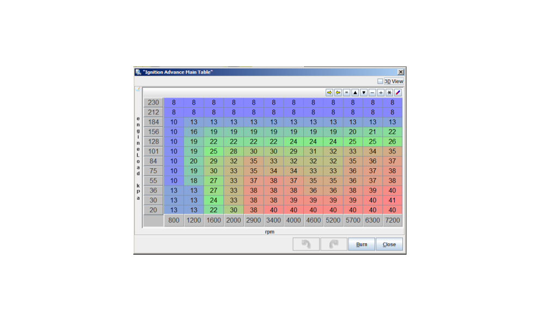Select the 4600 rpm column header

(x=313, y=220)
